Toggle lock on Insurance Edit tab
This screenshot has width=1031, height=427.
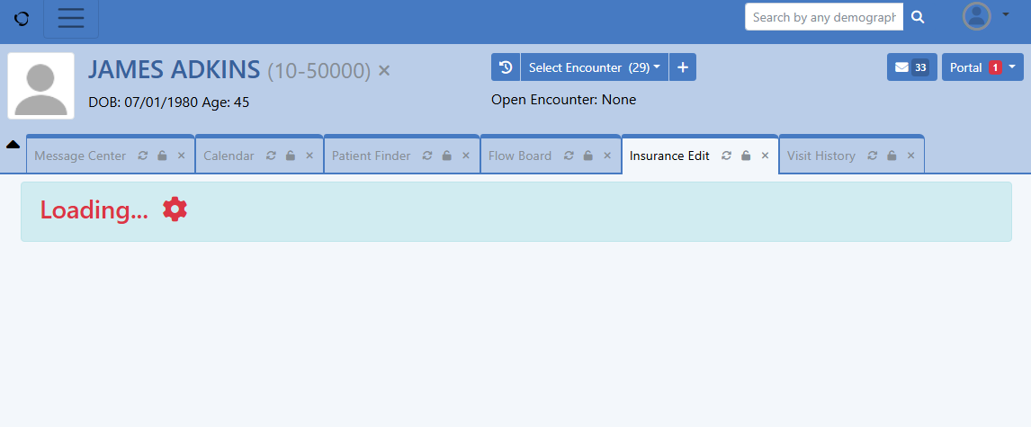point(746,156)
